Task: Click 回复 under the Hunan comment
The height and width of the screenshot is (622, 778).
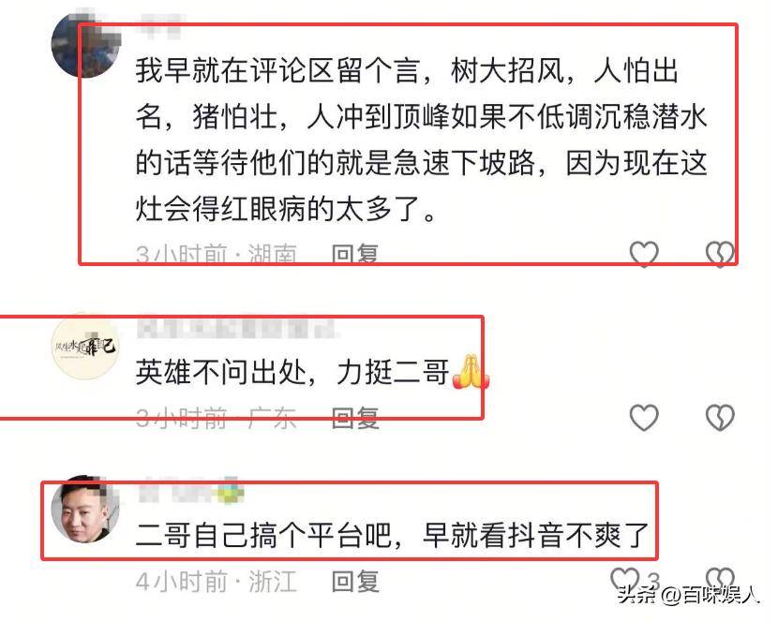Action: (x=354, y=255)
